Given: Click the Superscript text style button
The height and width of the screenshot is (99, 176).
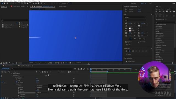Looking at the screenshot, I should click(140, 39).
